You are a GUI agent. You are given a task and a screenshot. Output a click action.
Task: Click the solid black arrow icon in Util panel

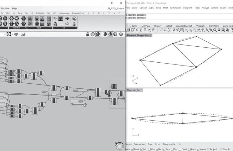(67, 18)
